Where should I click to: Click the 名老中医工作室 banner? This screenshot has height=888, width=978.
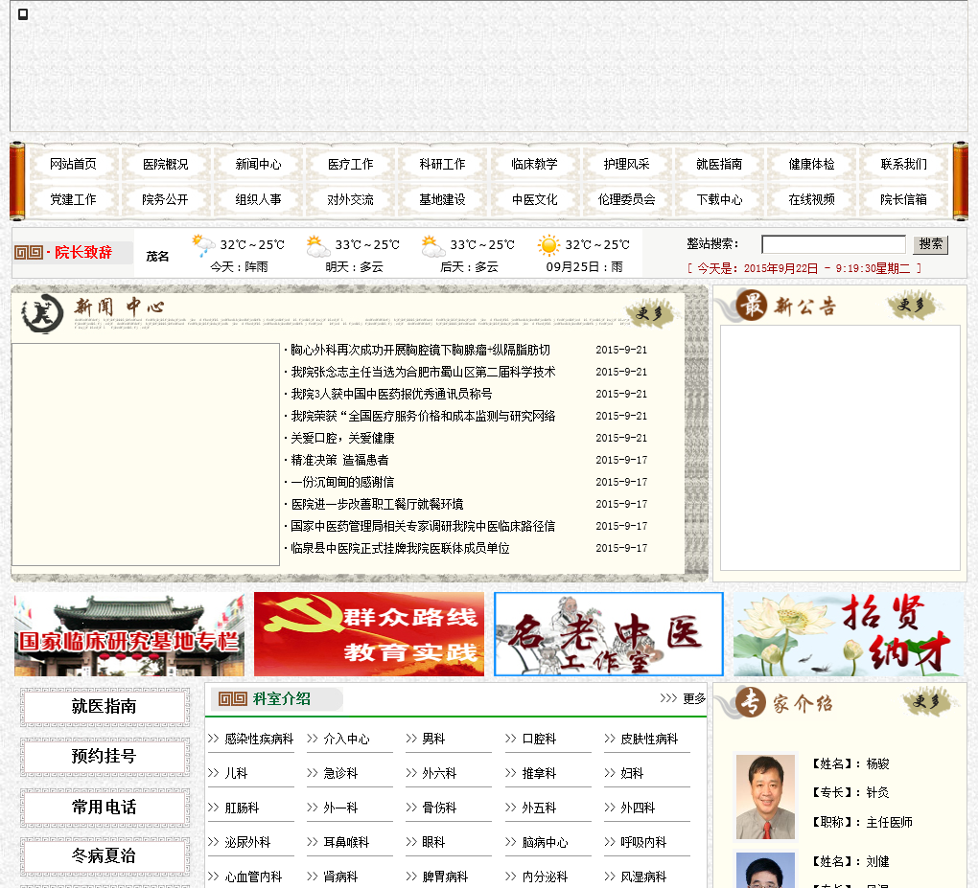tap(609, 634)
